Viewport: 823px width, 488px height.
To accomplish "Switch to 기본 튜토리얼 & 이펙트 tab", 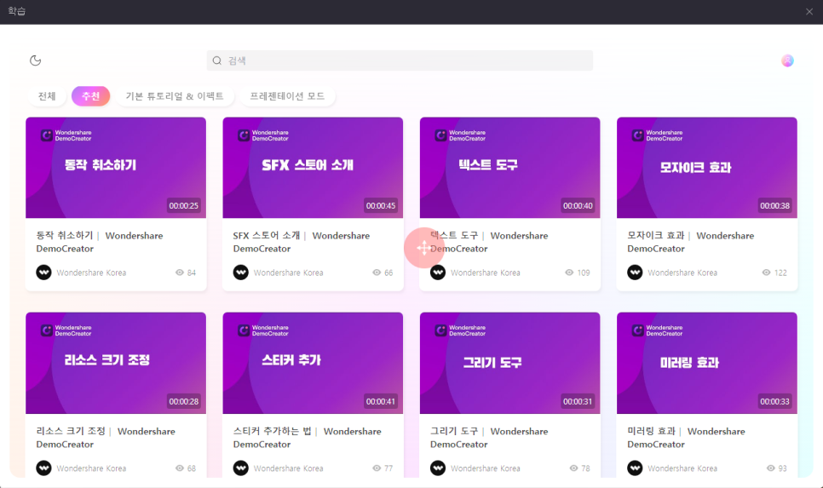I will tap(175, 96).
